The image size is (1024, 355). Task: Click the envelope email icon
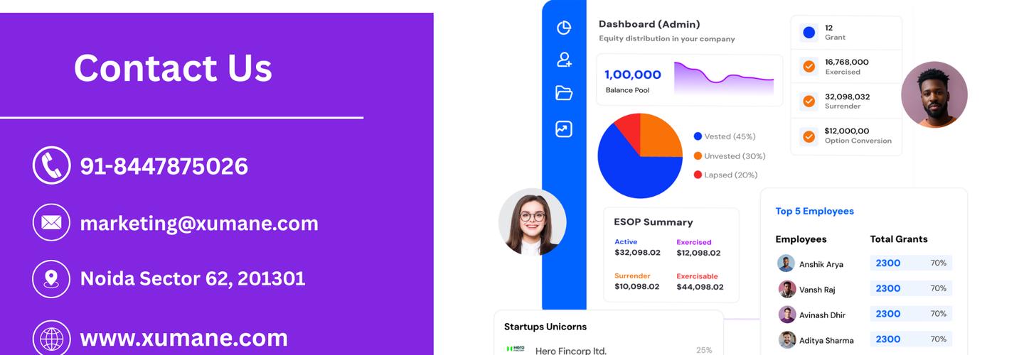coord(51,223)
